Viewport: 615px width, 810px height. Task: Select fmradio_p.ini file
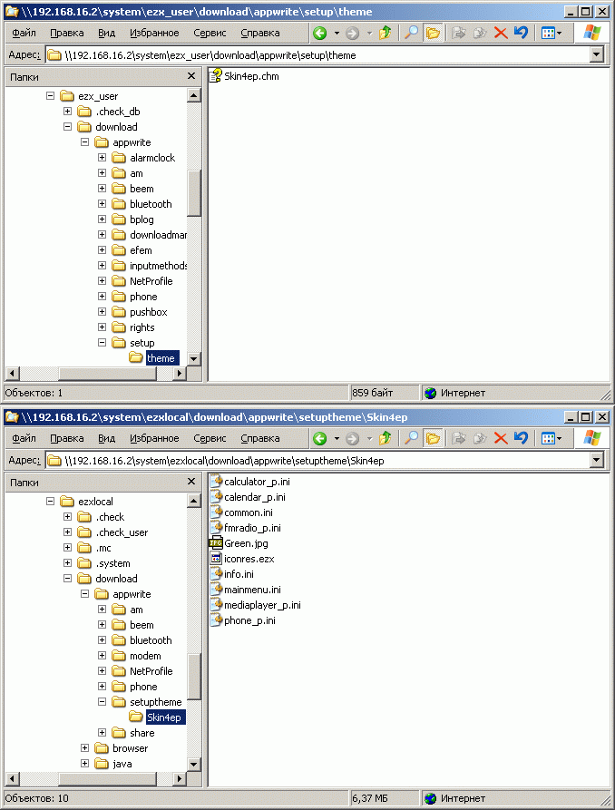(246, 528)
